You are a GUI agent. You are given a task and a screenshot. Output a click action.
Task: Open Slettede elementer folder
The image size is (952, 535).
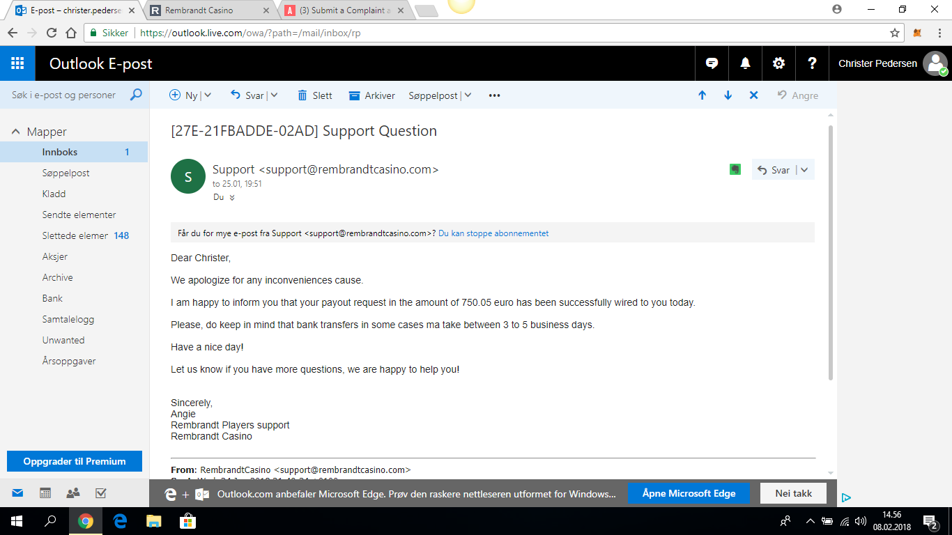tap(74, 235)
